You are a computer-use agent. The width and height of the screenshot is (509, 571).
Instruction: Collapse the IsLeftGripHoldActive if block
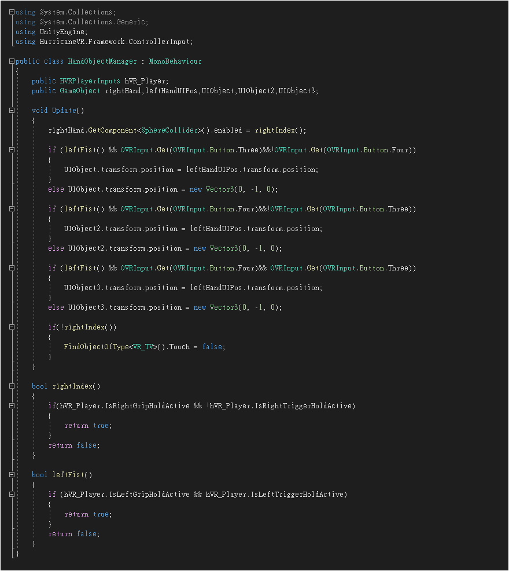click(12, 495)
